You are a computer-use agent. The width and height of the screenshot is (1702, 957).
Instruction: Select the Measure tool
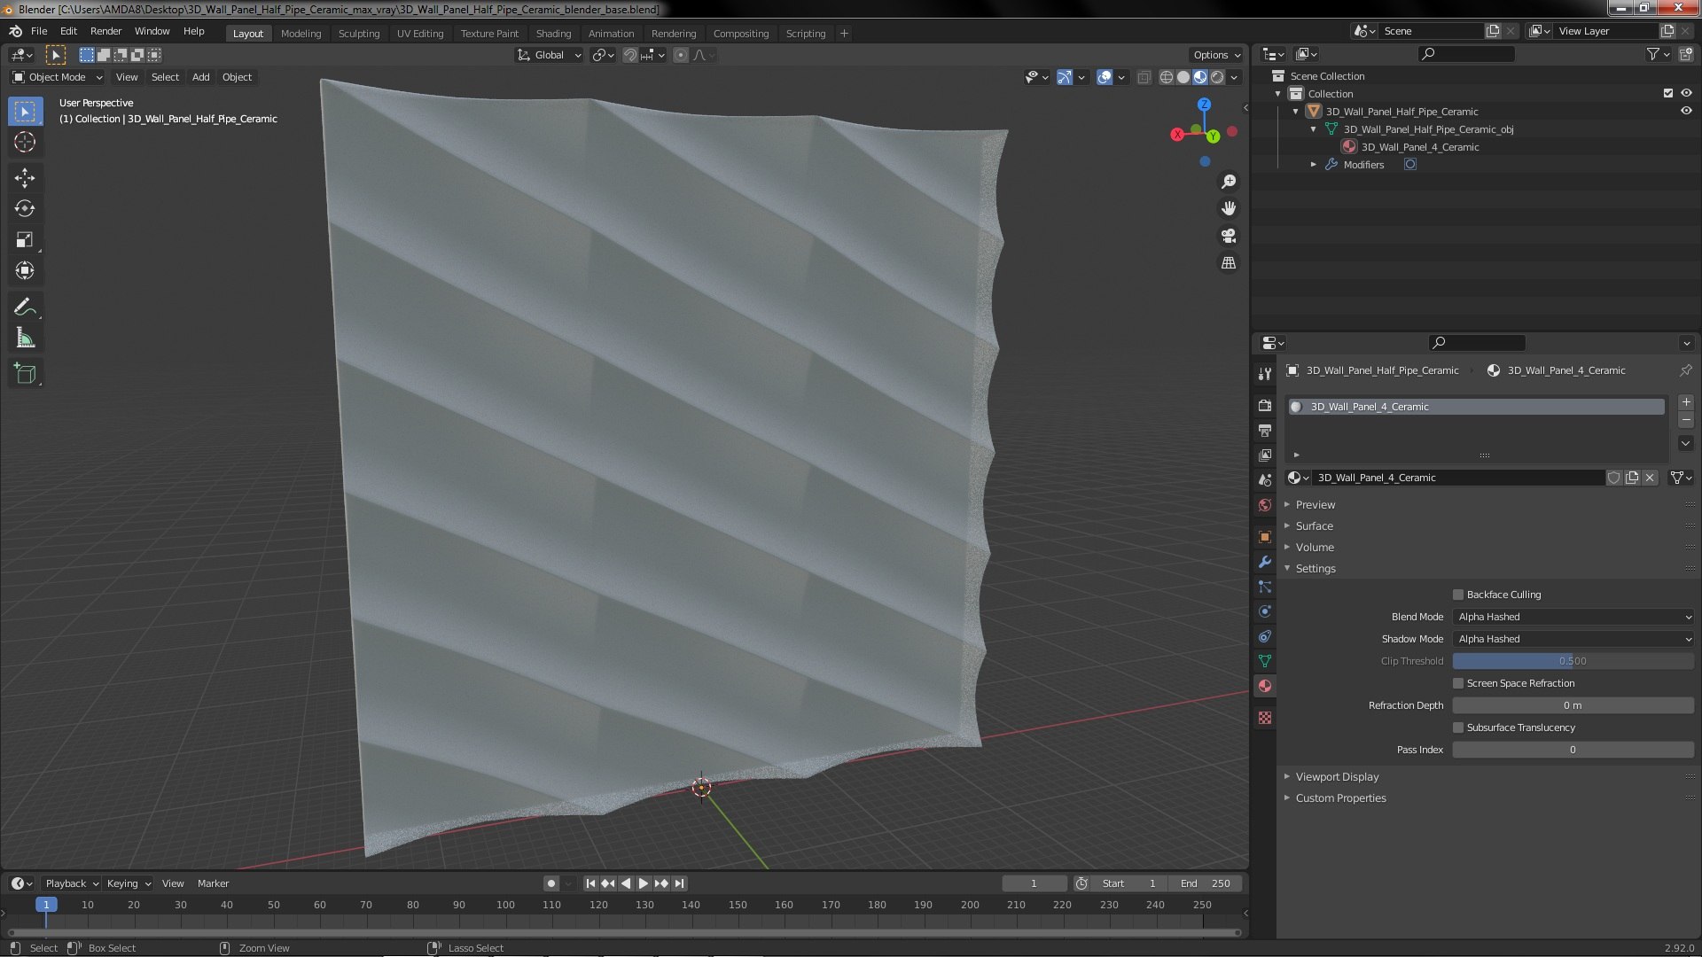(x=25, y=338)
